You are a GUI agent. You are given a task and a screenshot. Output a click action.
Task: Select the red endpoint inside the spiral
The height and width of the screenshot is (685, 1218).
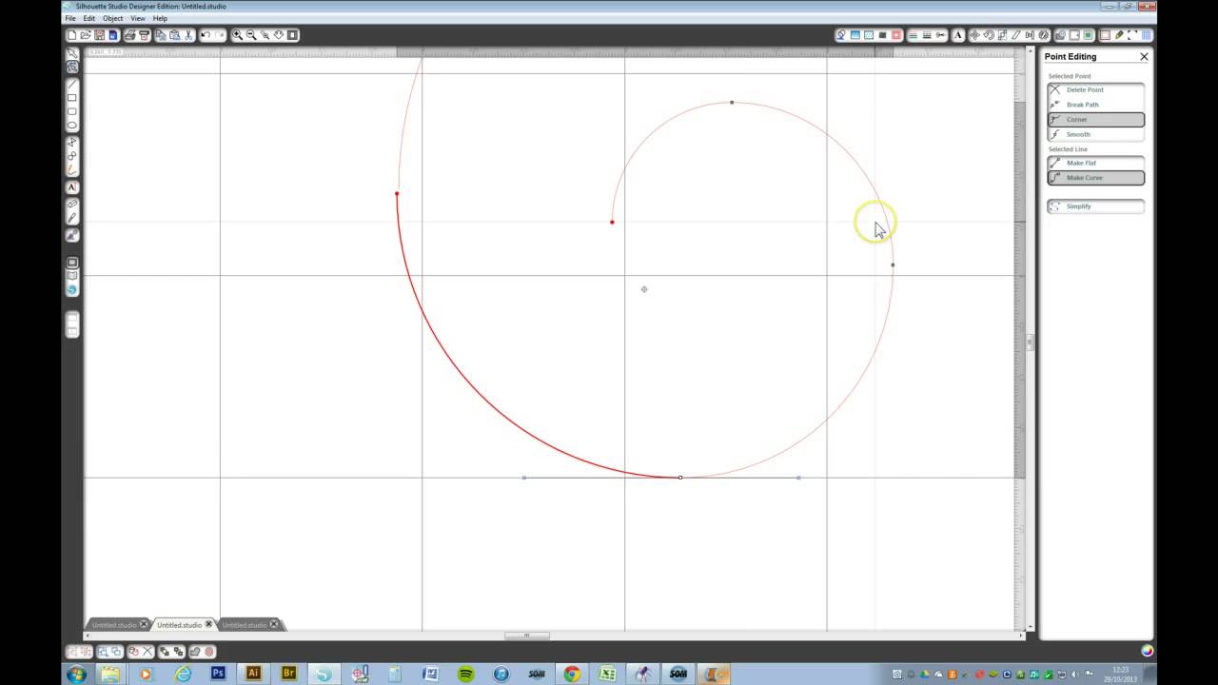point(612,223)
